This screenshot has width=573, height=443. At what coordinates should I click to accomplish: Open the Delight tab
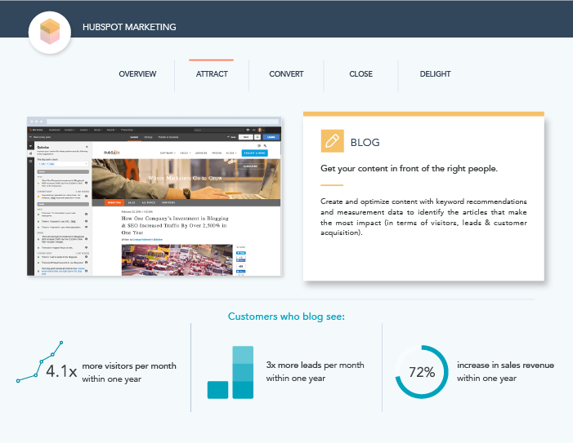click(435, 74)
